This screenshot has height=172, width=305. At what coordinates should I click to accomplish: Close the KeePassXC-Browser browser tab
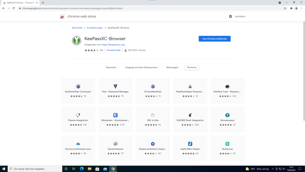pos(37,3)
